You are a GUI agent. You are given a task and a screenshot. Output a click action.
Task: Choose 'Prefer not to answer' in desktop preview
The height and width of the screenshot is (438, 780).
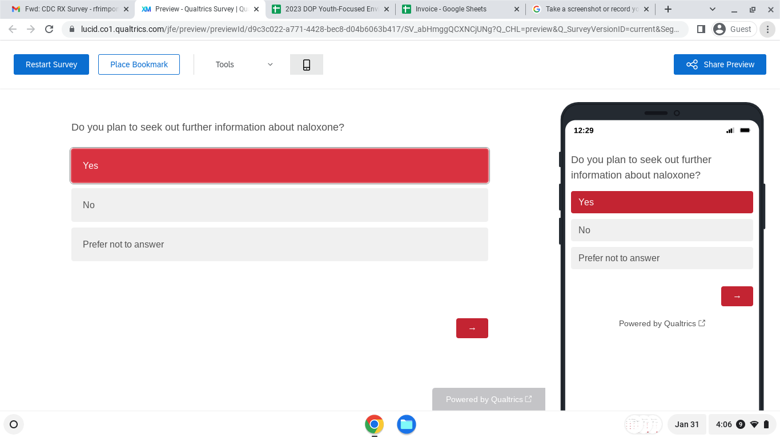(279, 244)
